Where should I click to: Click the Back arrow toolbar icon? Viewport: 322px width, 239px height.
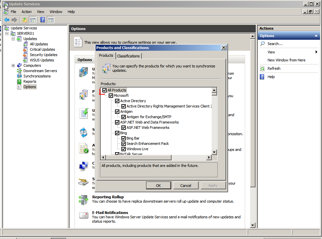tap(7, 20)
